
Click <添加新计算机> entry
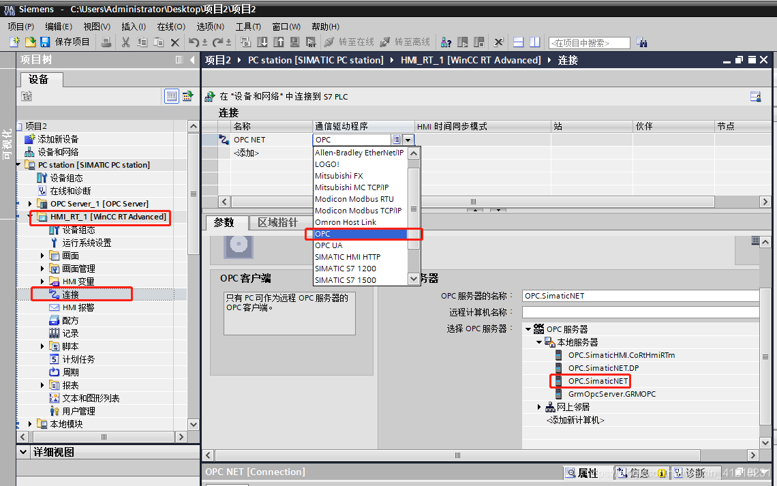click(x=575, y=420)
